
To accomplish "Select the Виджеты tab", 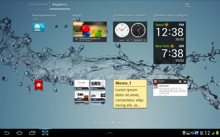I will click(x=60, y=4).
